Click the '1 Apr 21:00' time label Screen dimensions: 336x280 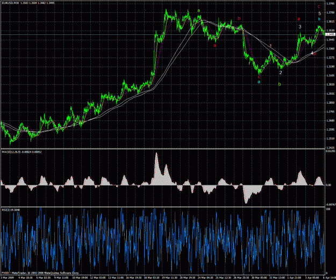[x=295, y=278]
